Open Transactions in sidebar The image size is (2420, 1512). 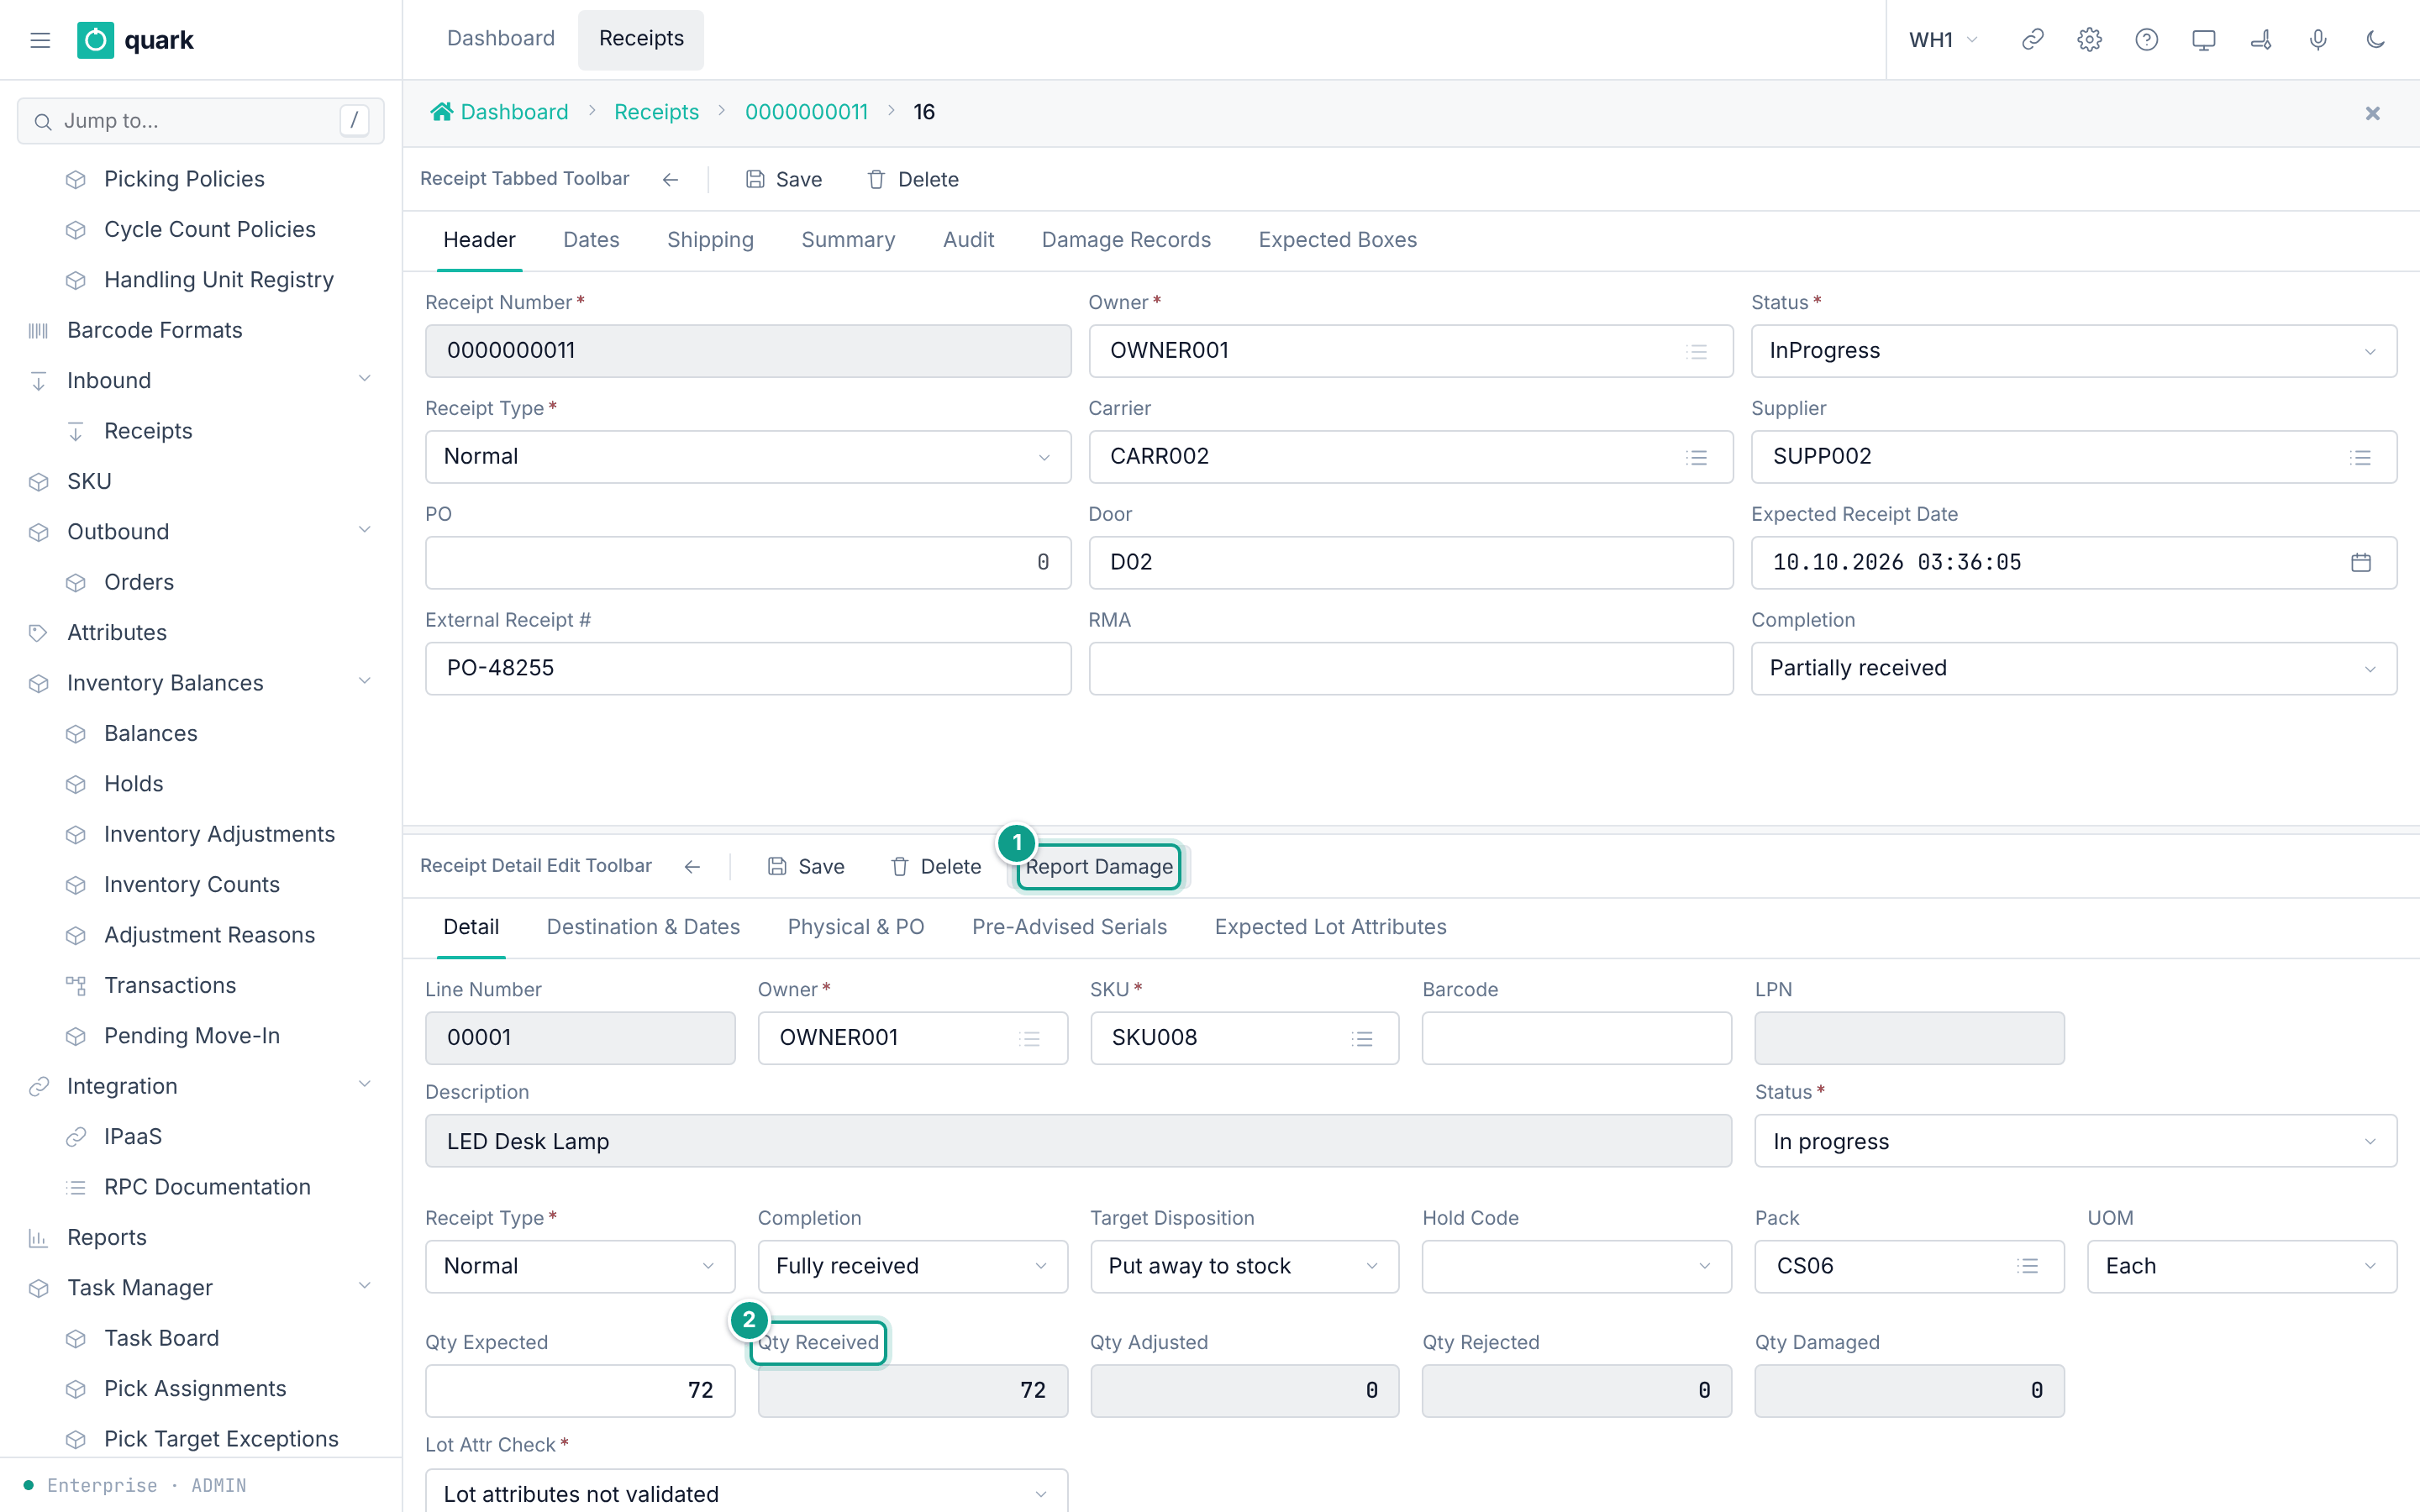coord(170,985)
